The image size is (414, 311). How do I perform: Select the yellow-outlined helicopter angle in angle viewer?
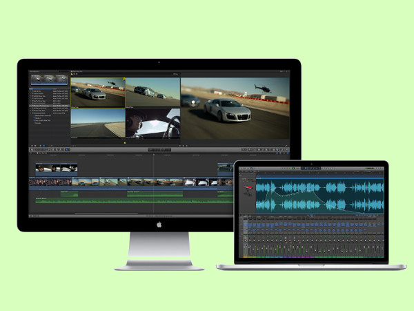tap(98, 93)
